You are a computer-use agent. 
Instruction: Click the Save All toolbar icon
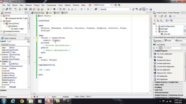point(30,9)
